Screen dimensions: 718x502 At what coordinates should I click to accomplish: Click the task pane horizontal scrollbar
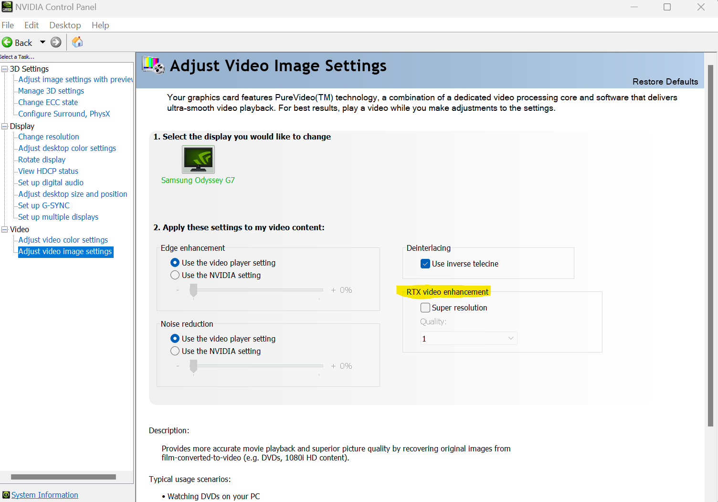tap(63, 477)
